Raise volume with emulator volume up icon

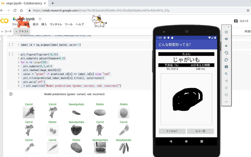point(226,39)
